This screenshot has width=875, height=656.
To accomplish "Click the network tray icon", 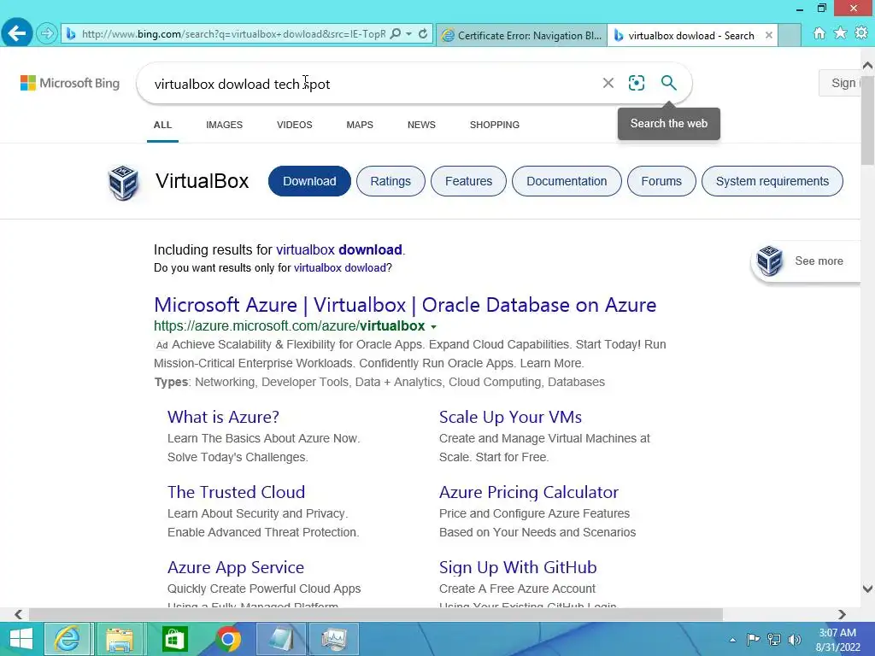I will point(774,640).
